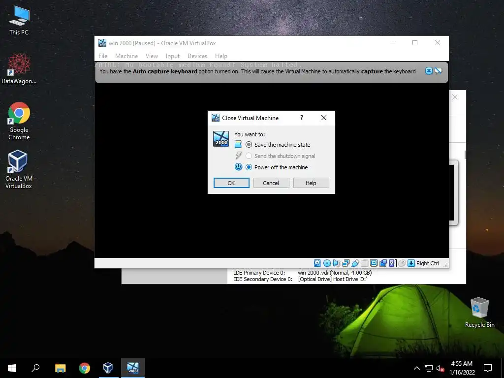Cancel the Close Virtual Machine dialog
504x378 pixels.
271,183
